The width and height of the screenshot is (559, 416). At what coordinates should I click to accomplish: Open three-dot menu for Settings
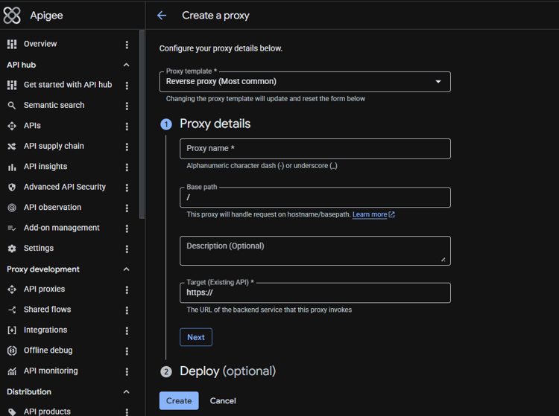tap(127, 249)
